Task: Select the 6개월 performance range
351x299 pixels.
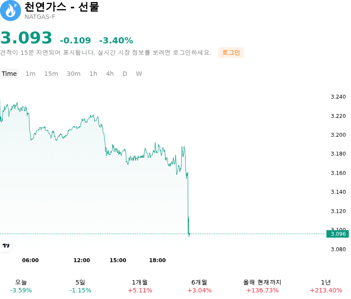Action: [199, 286]
